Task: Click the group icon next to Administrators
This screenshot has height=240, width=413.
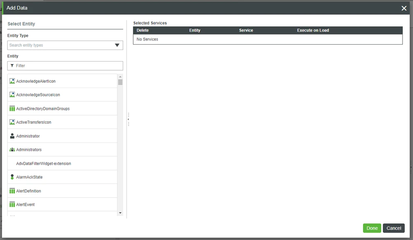Action: click(12, 149)
